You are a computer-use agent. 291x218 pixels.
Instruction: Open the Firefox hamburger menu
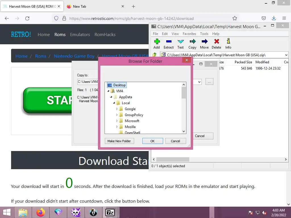284,18
